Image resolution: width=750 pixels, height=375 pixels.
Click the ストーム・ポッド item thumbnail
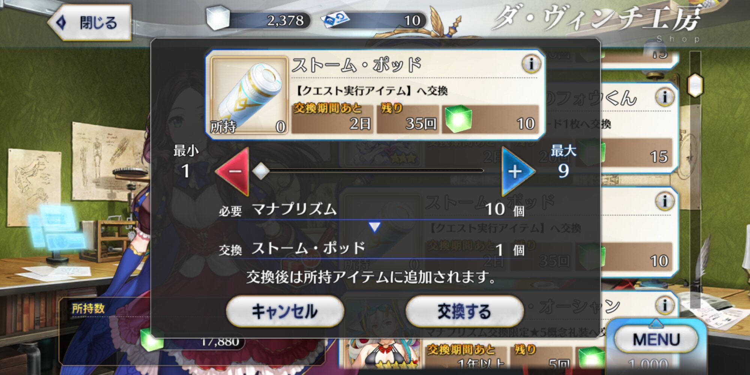(x=249, y=95)
